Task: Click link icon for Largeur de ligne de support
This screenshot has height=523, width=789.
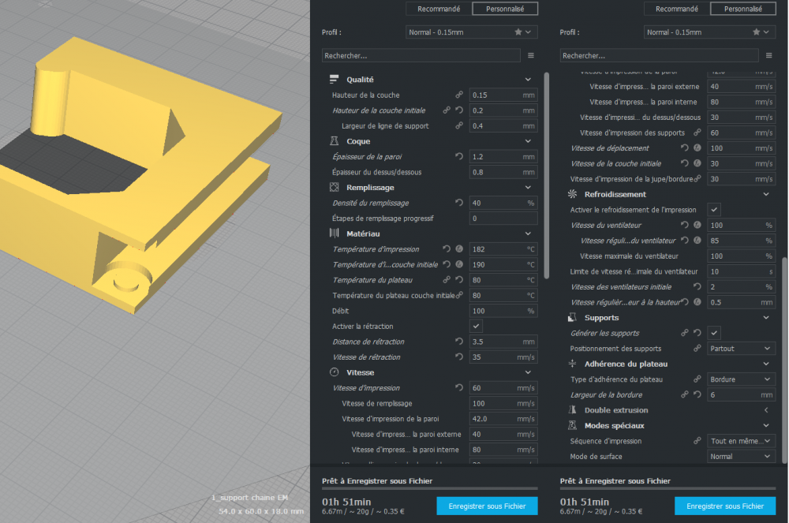Action: [x=459, y=125]
